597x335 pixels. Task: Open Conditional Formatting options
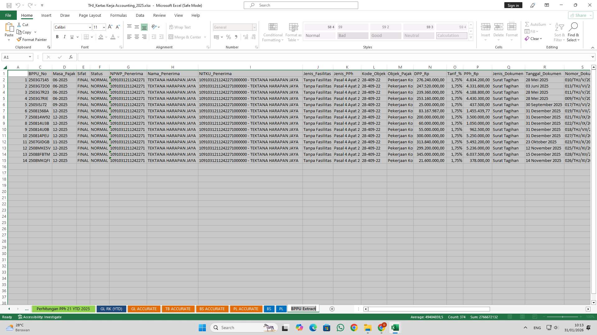273,32
